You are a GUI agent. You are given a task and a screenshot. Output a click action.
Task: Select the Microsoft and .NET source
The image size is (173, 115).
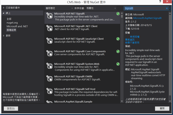(17, 26)
